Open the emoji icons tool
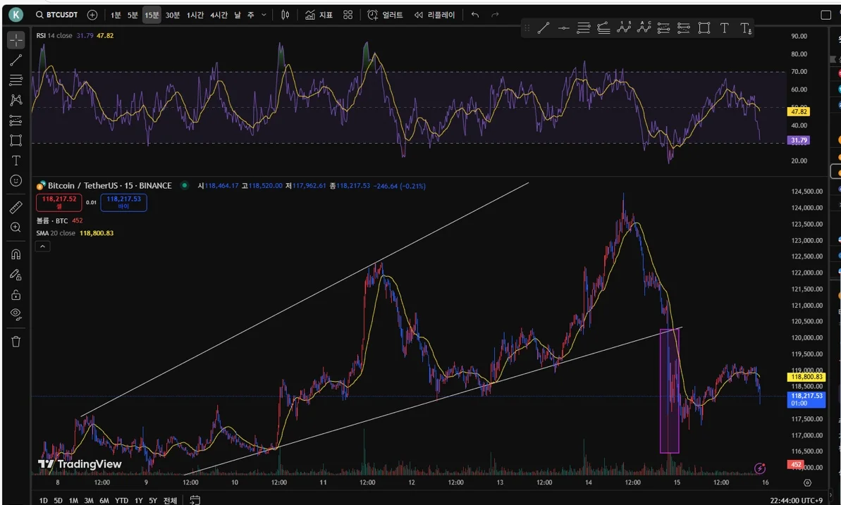Image resolution: width=841 pixels, height=505 pixels. coord(16,181)
